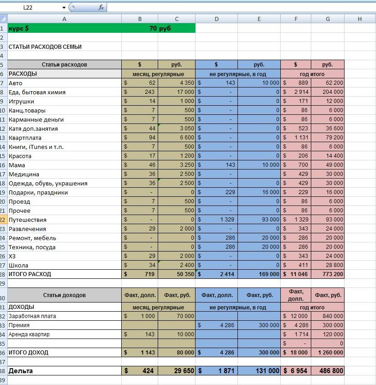Click the 204 000 yearly Еда cell

(x=328, y=92)
